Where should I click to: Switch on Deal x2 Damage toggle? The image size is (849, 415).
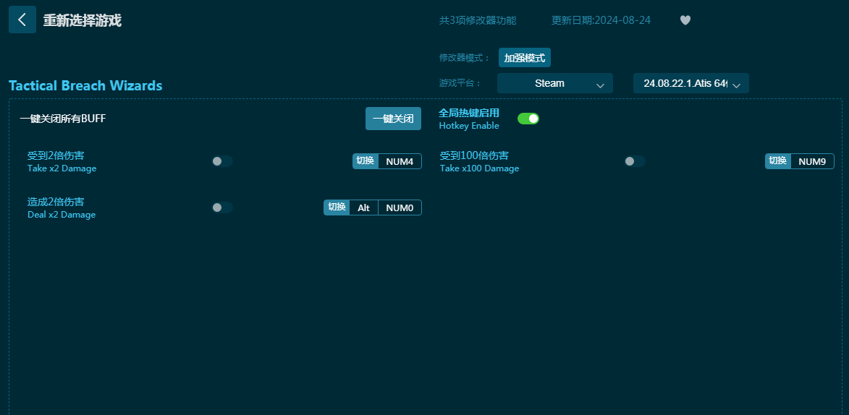221,208
